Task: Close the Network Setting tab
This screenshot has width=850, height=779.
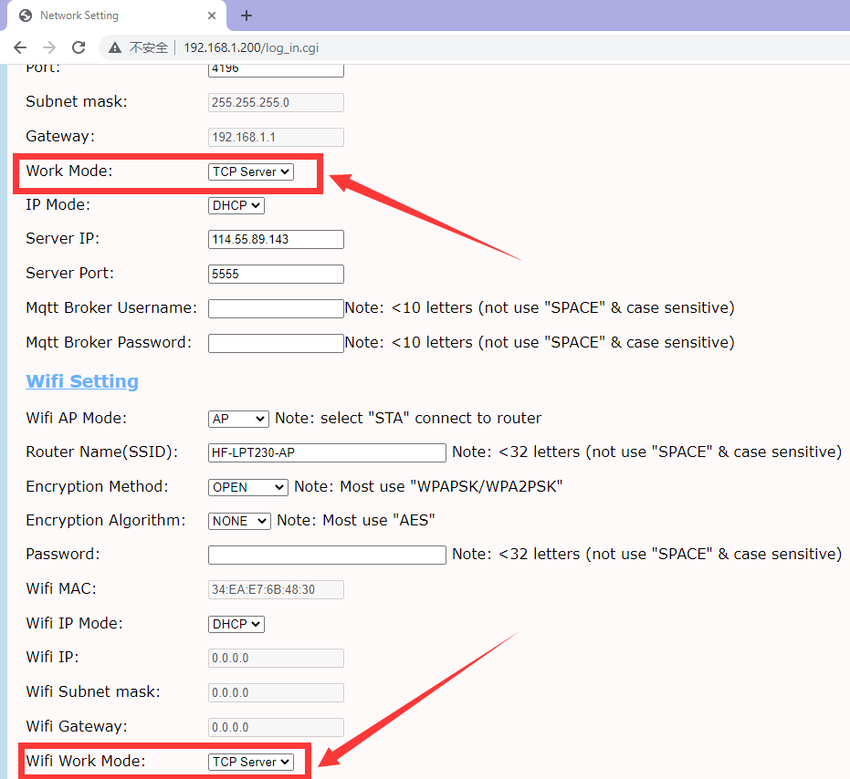Action: [212, 16]
